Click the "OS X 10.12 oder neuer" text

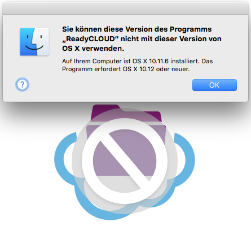point(156,69)
